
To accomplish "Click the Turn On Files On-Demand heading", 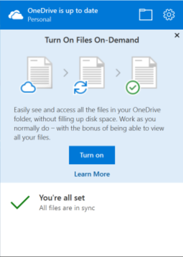I will (x=92, y=40).
